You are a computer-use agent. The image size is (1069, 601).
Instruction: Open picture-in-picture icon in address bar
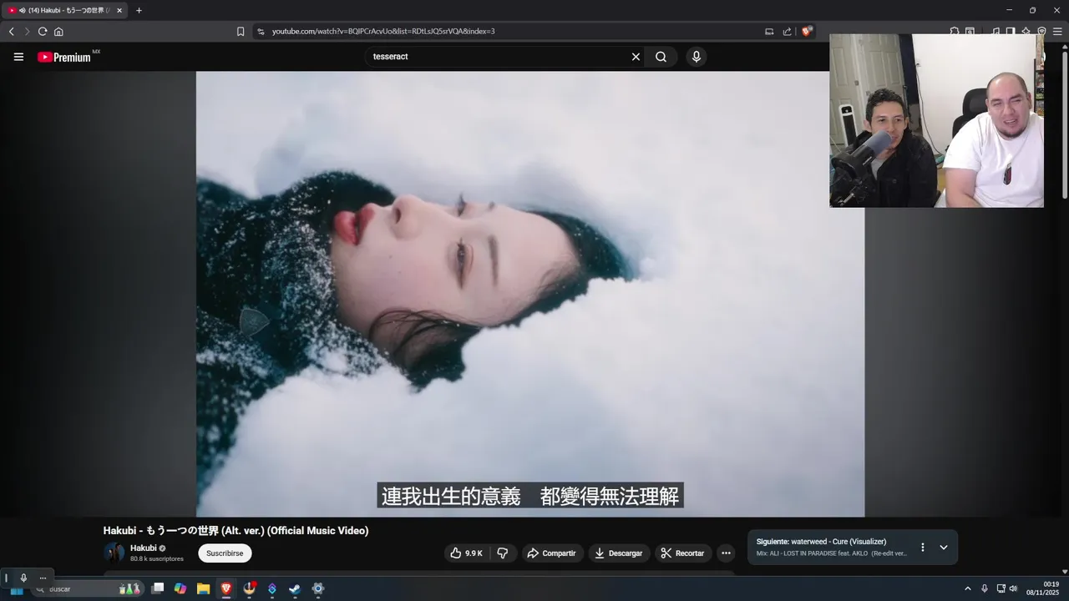pos(769,32)
